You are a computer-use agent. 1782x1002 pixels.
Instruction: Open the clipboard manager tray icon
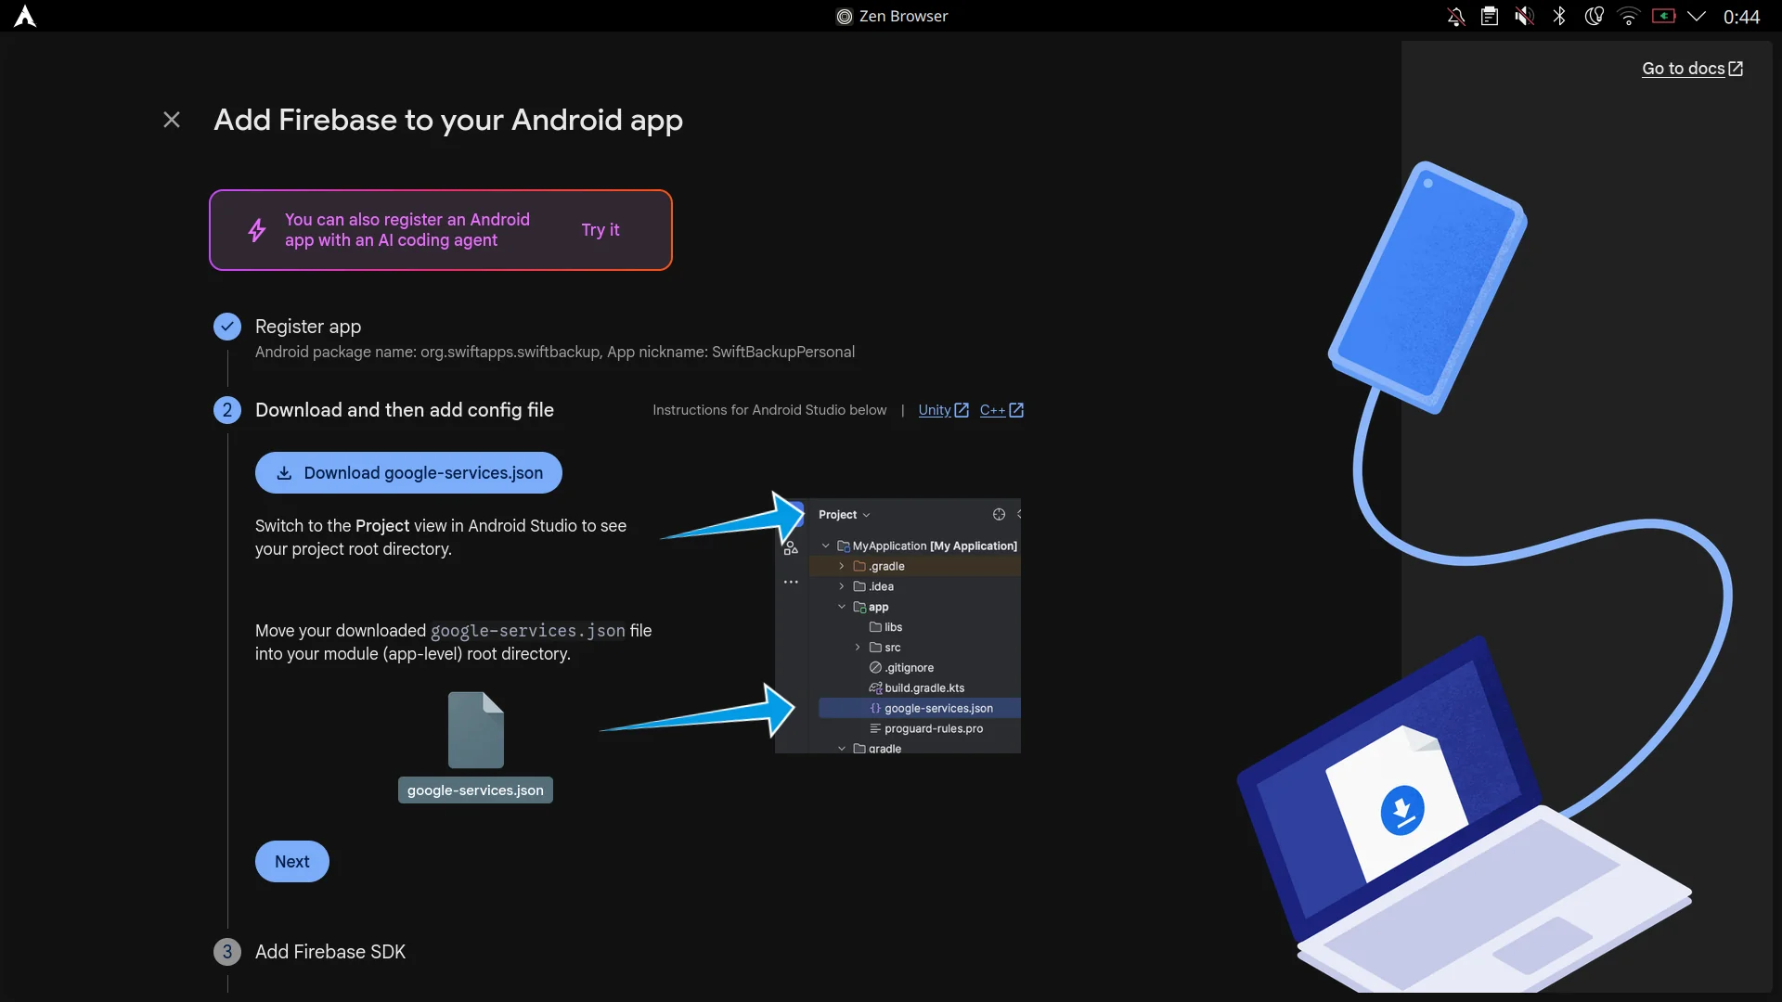point(1490,16)
